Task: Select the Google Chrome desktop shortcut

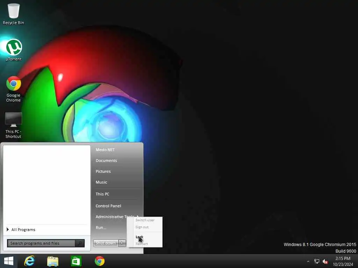Action: pyautogui.click(x=14, y=89)
